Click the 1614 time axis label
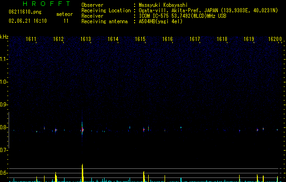Image resolution: width=286 pixels, height=182 pixels. (113, 39)
